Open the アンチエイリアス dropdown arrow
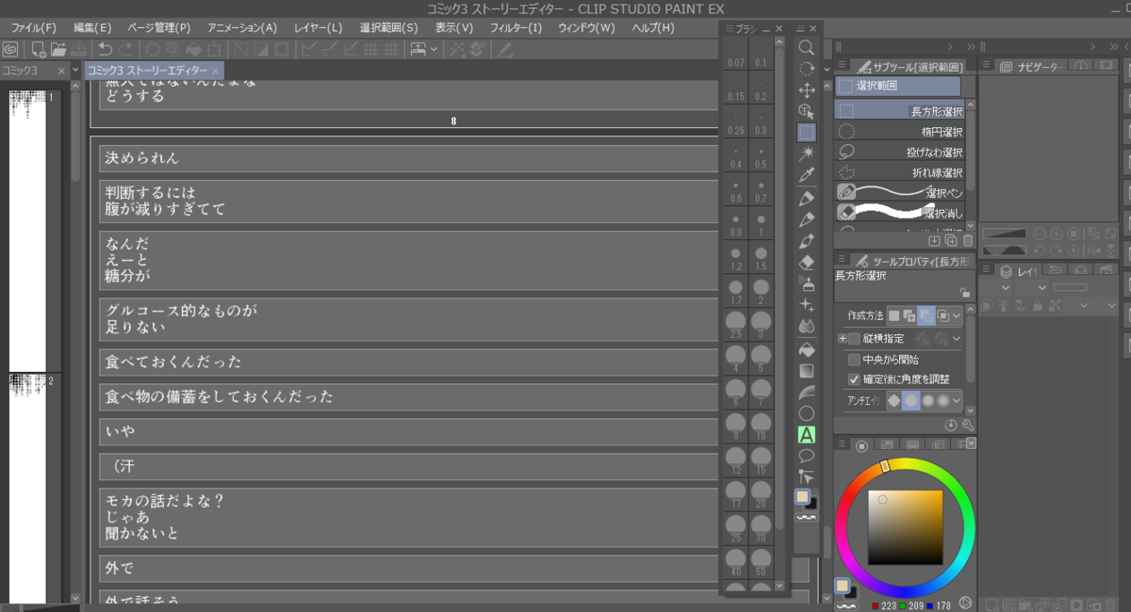The height and width of the screenshot is (612, 1131). click(x=956, y=400)
